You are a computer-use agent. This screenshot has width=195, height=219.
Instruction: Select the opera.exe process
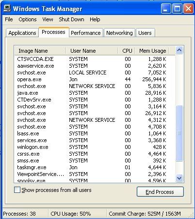[x=95, y=79]
